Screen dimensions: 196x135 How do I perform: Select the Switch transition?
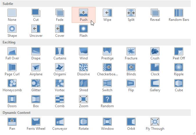click(107, 85)
